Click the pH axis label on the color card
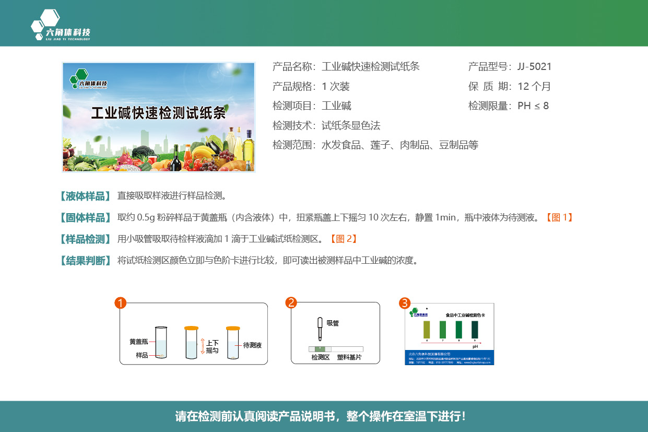The width and height of the screenshot is (648, 432). 475,346
